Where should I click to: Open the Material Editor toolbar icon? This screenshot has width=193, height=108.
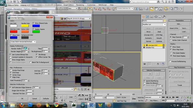(x=166, y=9)
